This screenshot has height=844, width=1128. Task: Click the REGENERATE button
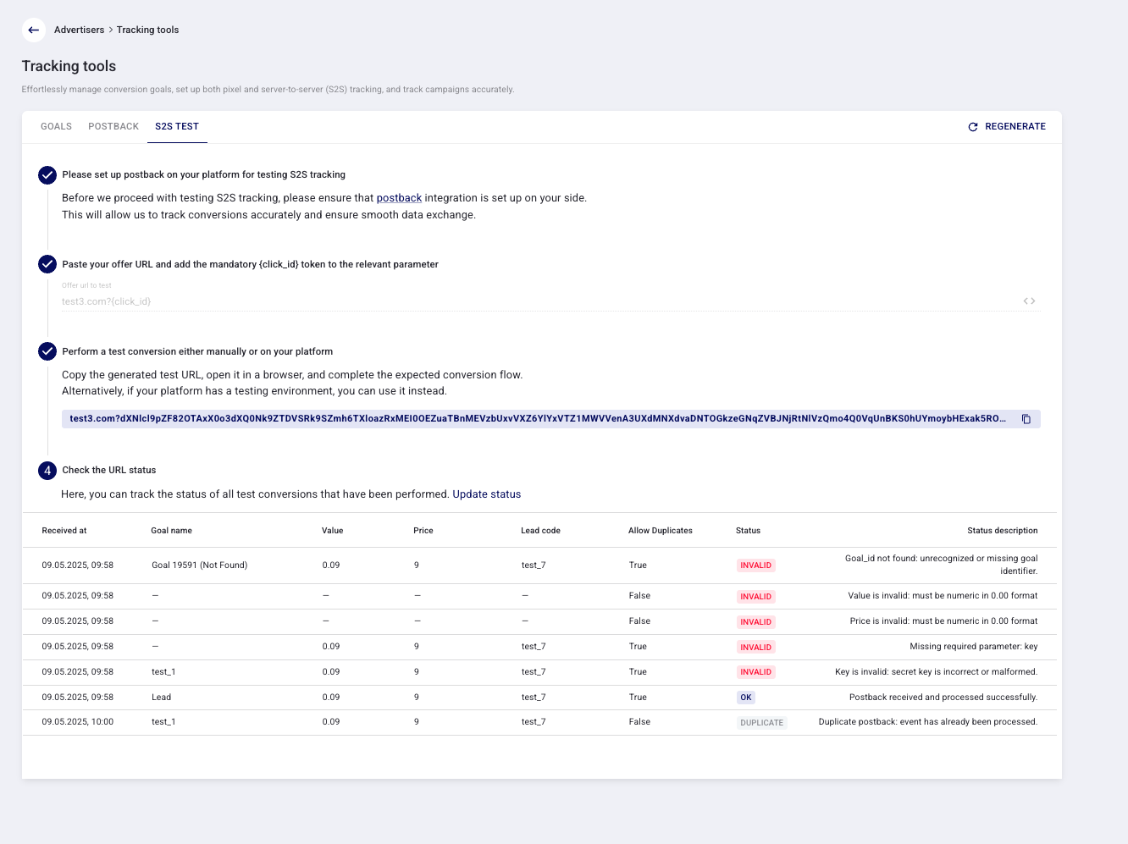click(x=1007, y=127)
